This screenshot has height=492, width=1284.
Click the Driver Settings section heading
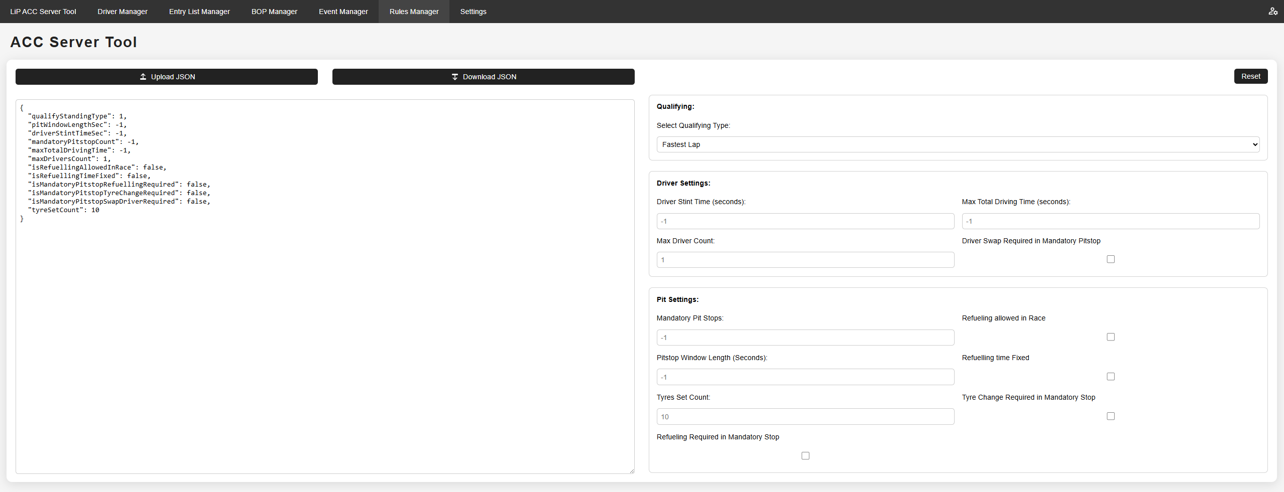(x=683, y=183)
